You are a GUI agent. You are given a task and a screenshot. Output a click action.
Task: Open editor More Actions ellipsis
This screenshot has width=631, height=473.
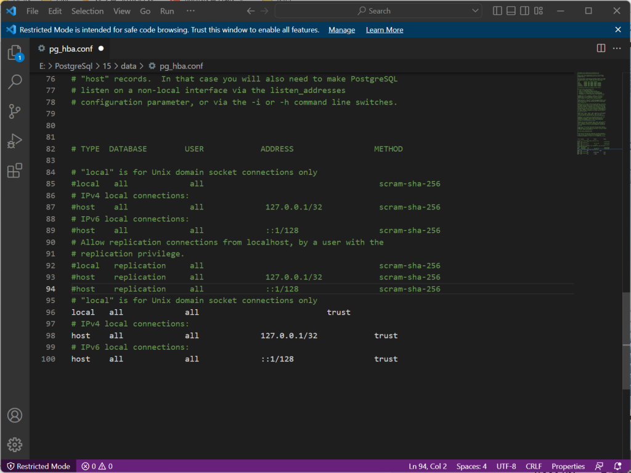[617, 48]
